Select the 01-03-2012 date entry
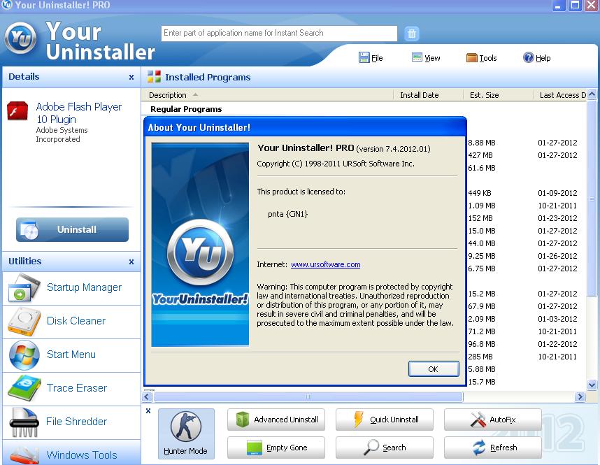Screen dimensions: 600x465 coord(557,319)
